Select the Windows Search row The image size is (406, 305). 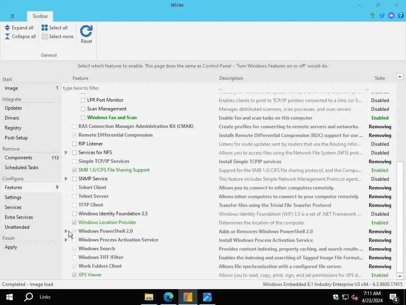click(x=229, y=249)
